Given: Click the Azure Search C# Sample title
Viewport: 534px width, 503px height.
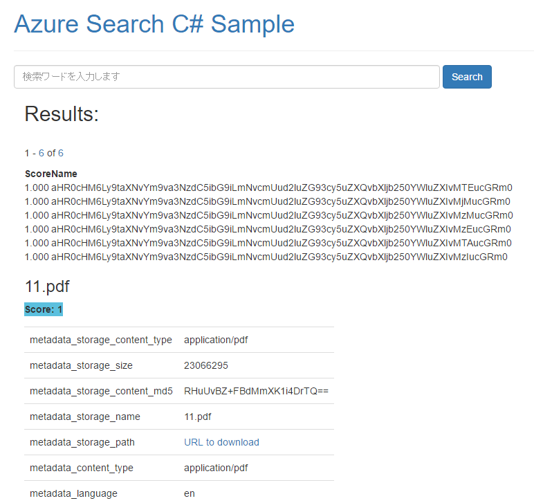Looking at the screenshot, I should coord(154,24).
